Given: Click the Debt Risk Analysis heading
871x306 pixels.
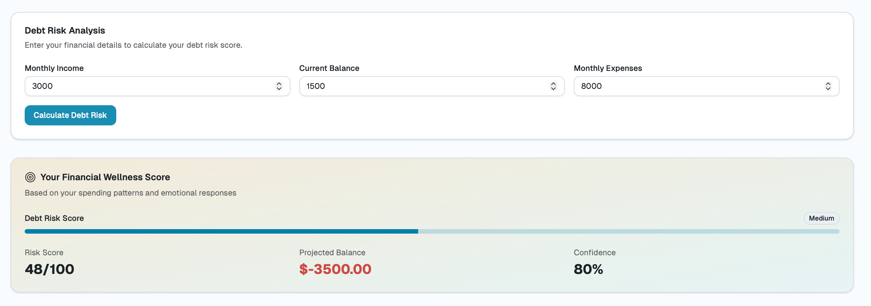Looking at the screenshot, I should [65, 31].
